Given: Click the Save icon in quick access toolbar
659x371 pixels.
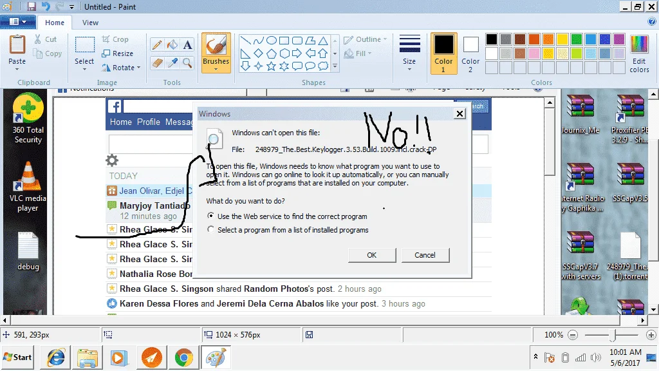Looking at the screenshot, I should coord(32,6).
